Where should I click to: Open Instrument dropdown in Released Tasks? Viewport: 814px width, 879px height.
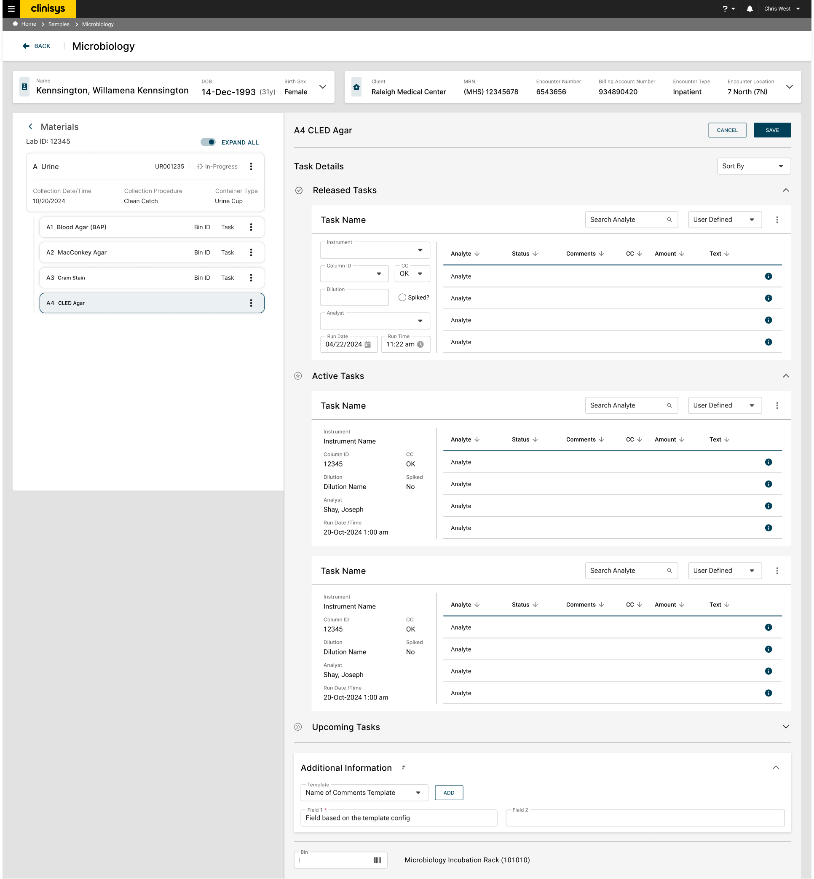click(x=375, y=250)
